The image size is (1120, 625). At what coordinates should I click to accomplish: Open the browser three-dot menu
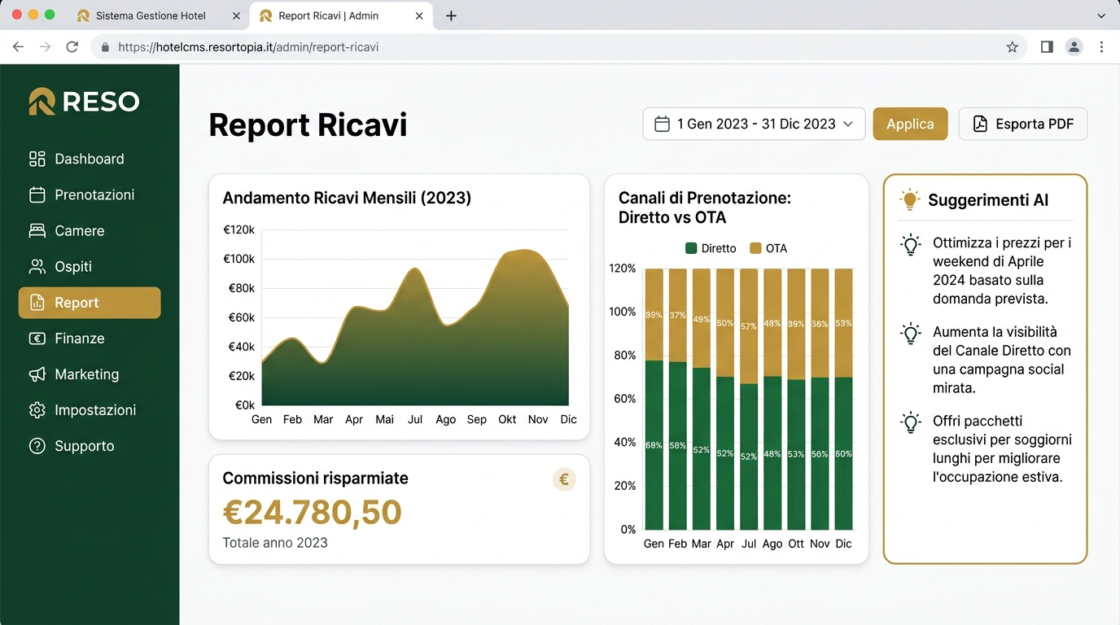(1101, 47)
